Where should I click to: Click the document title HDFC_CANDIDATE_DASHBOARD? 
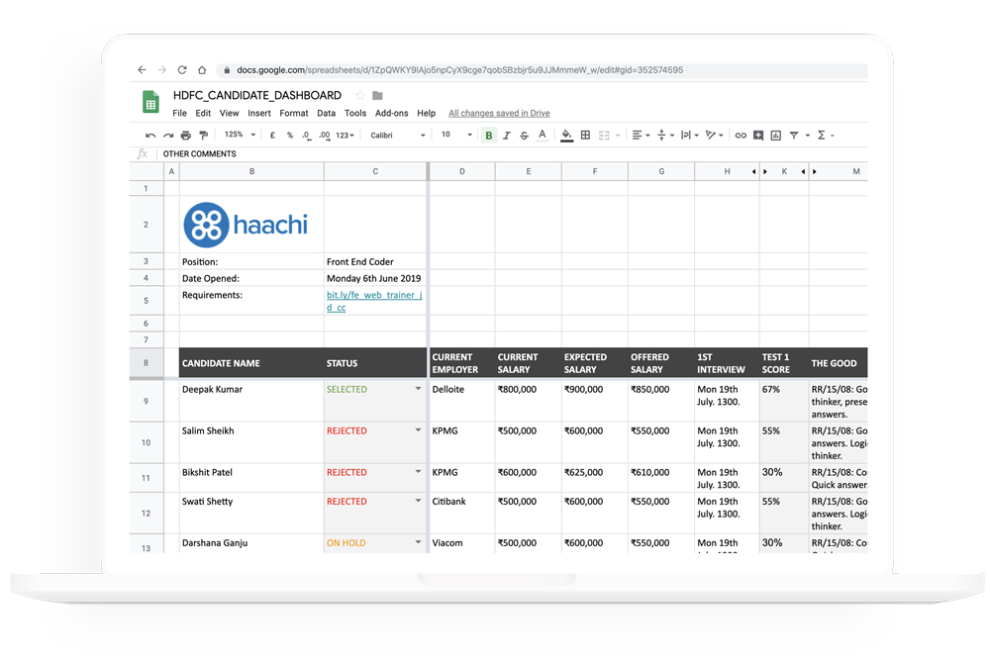point(257,95)
